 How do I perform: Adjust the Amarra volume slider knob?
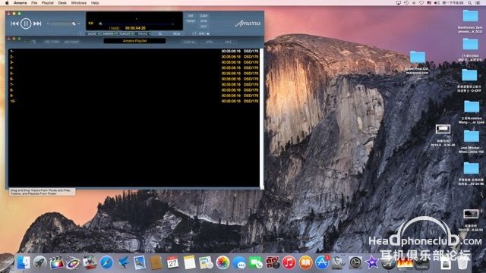coord(74,24)
